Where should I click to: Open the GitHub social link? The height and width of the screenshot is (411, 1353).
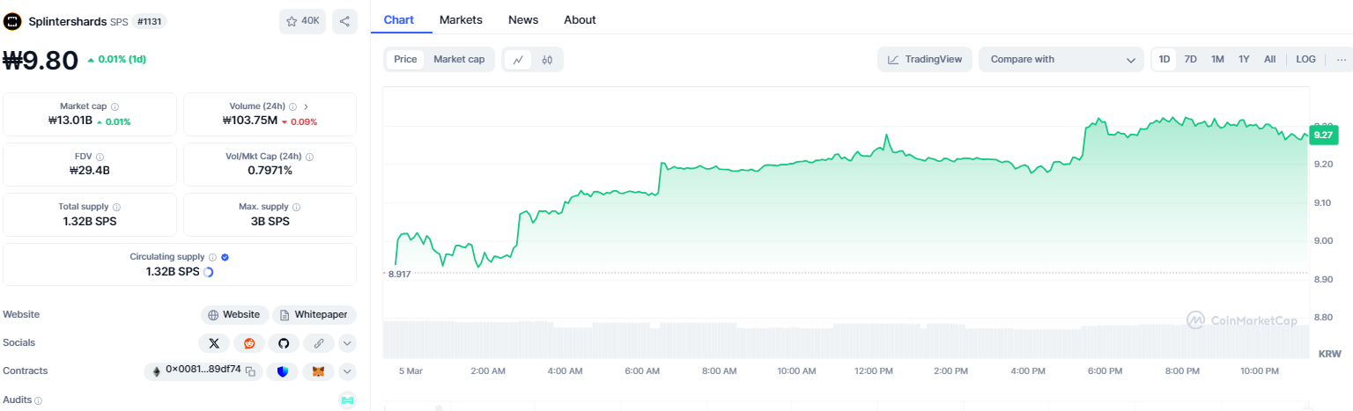click(284, 343)
